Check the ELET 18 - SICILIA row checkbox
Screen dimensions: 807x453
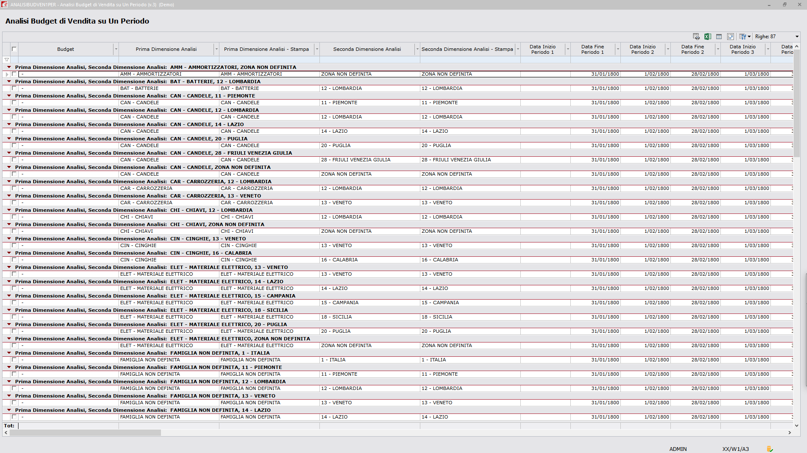(x=14, y=317)
